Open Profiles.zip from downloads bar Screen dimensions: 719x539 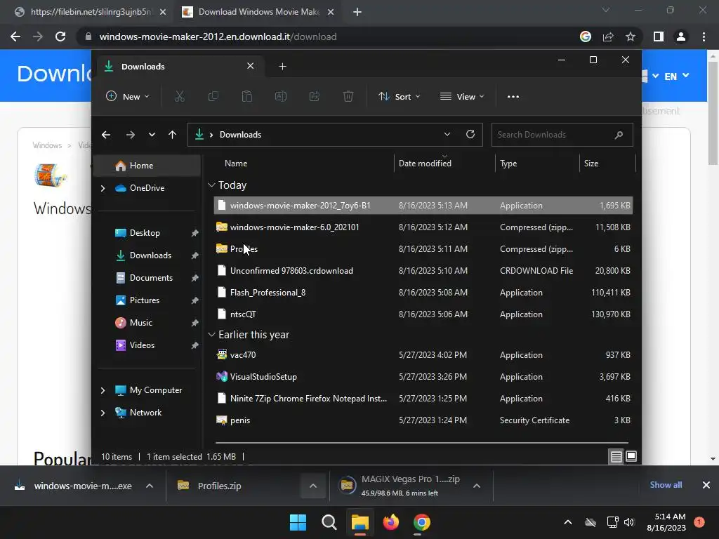pyautogui.click(x=219, y=486)
